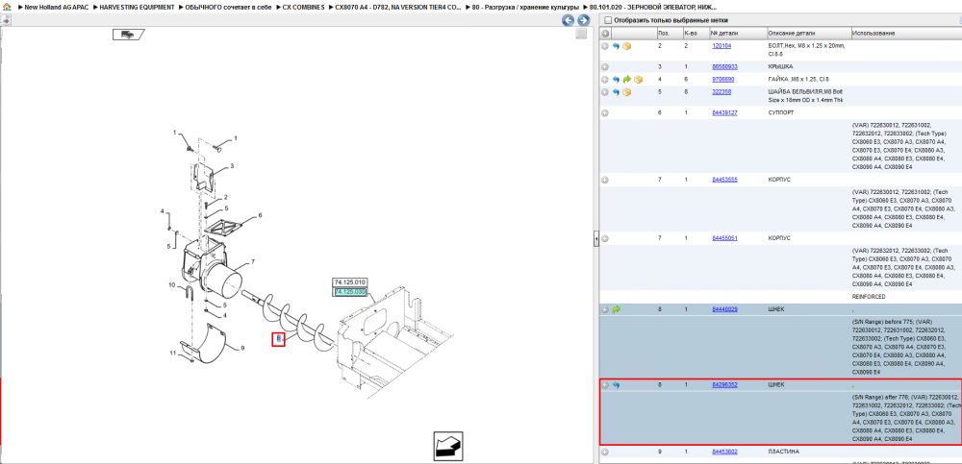Click the vehicle icon above the diagram

point(128,35)
